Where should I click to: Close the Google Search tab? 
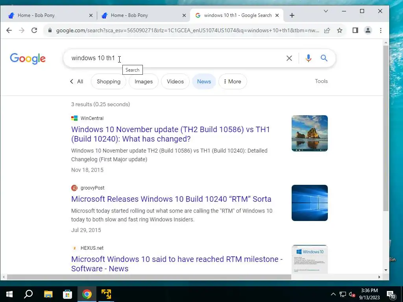[277, 15]
